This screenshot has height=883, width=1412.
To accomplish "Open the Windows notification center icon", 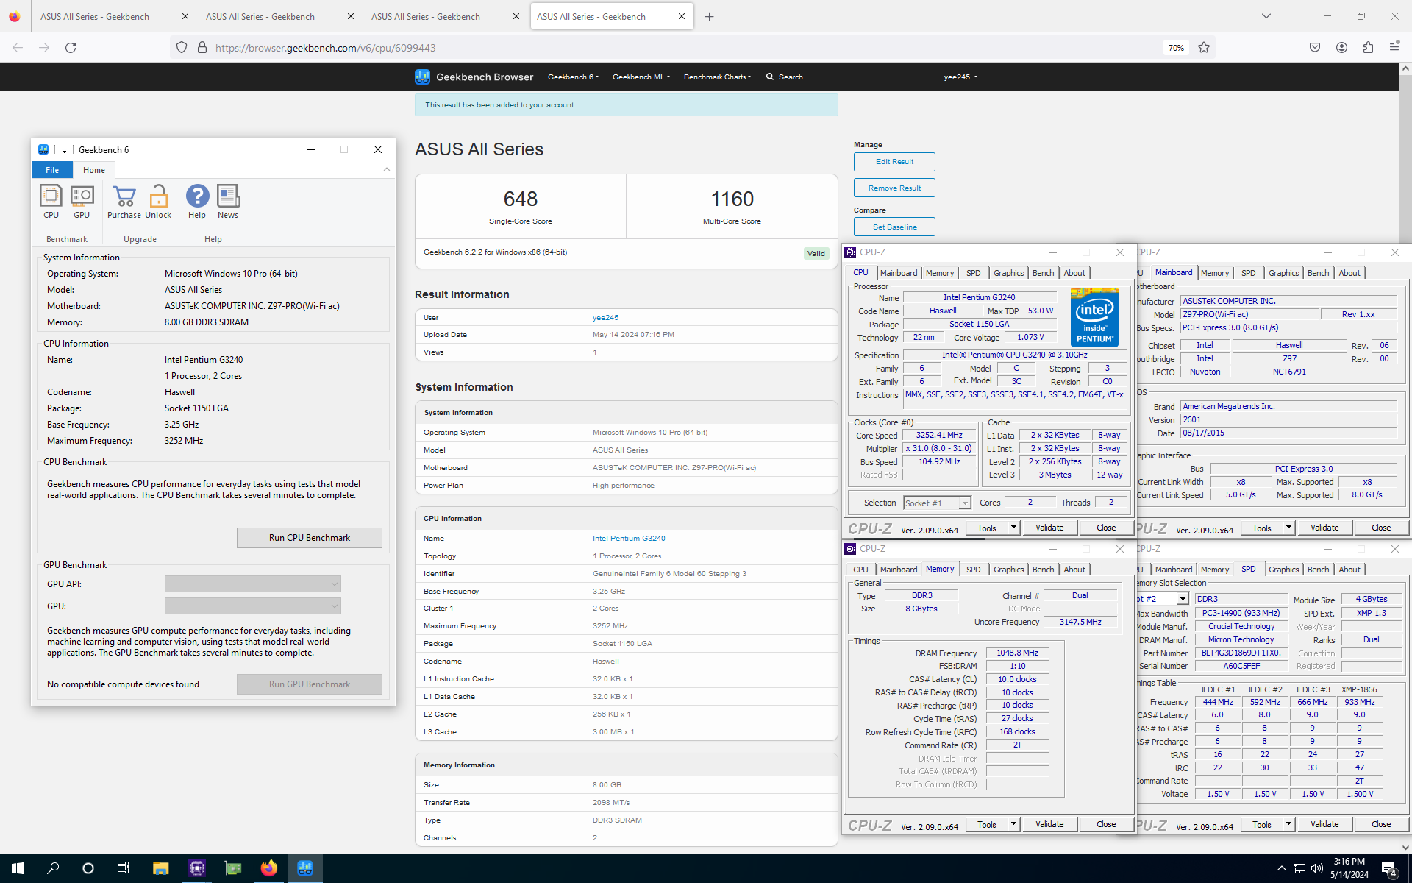I will pos(1388,868).
